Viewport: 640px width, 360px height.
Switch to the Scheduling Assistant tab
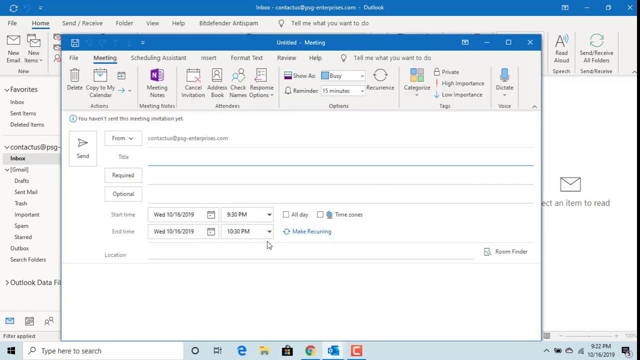click(x=158, y=58)
